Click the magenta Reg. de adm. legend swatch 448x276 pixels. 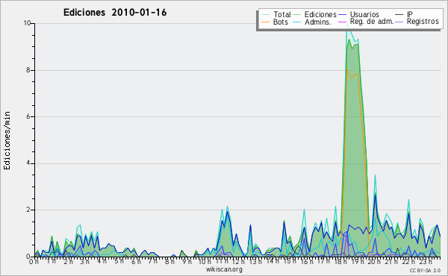click(342, 22)
